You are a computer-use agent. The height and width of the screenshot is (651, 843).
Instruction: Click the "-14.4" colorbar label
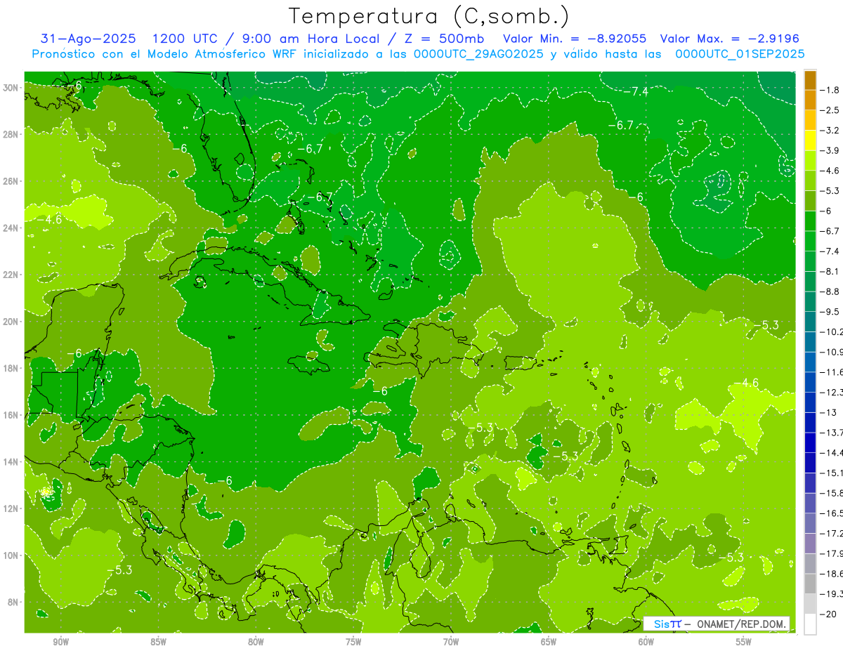[831, 452]
